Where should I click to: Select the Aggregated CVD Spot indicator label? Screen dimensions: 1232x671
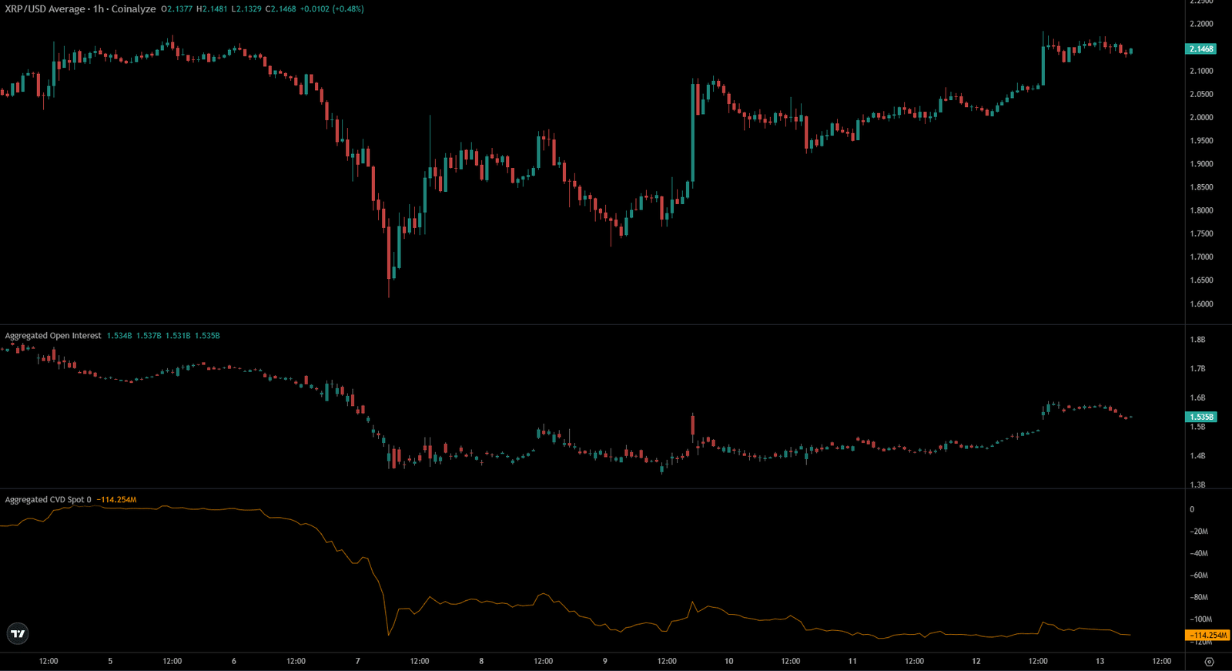coord(48,500)
